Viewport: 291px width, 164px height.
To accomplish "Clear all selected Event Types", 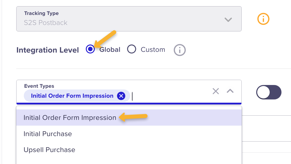I will (216, 91).
